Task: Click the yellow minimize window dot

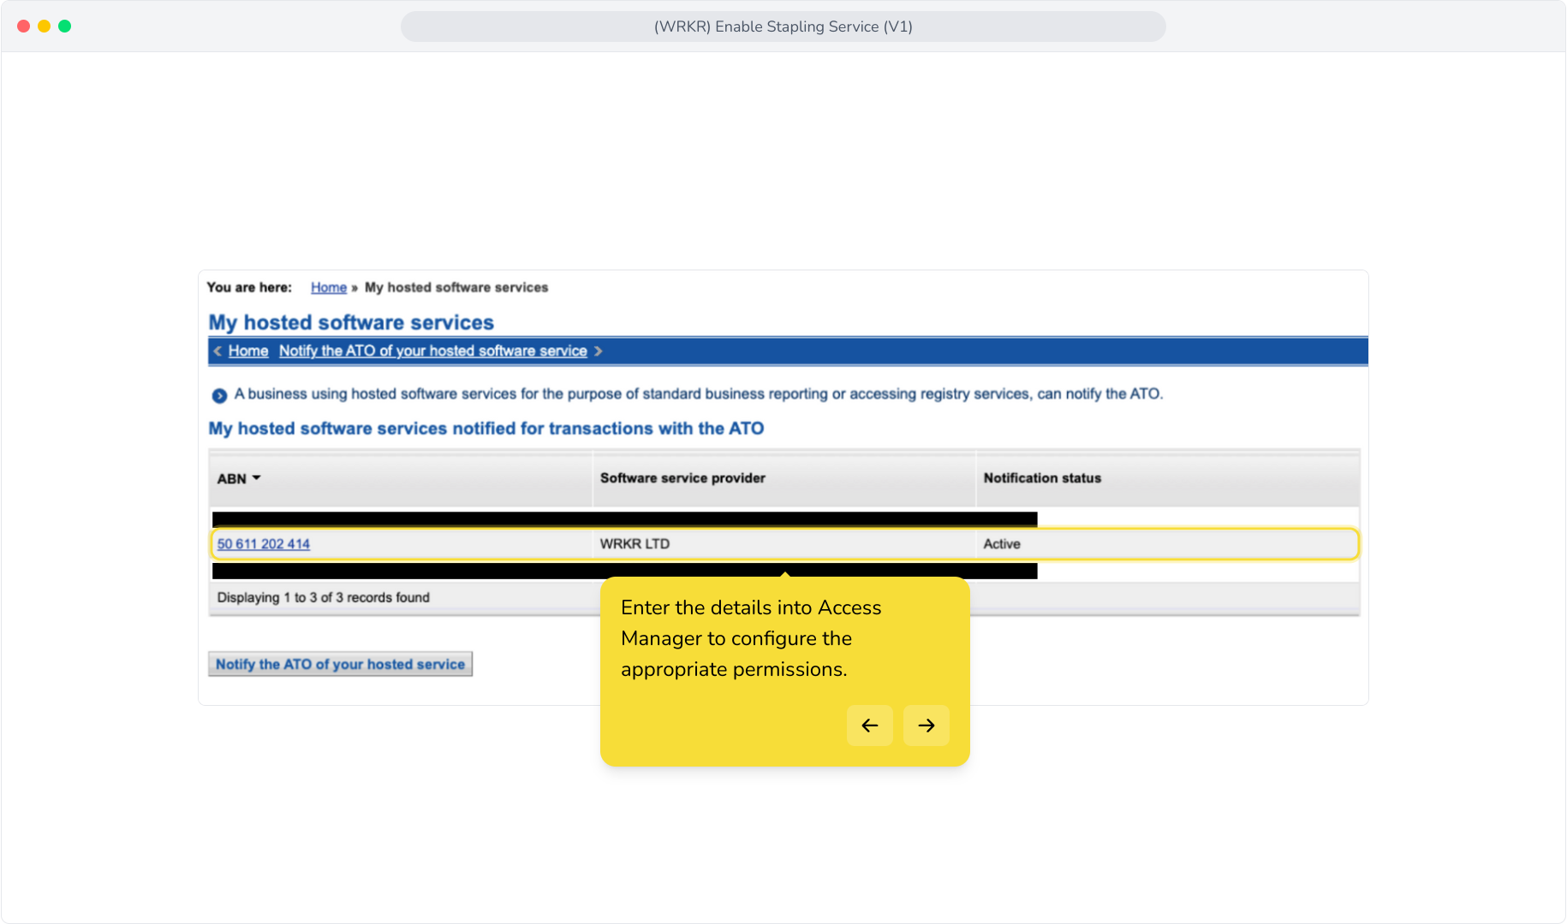Action: pos(44,27)
